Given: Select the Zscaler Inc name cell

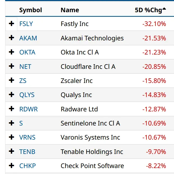Looking at the screenshot, I should click(77, 80).
